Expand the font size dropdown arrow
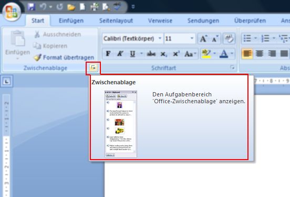 coord(192,38)
